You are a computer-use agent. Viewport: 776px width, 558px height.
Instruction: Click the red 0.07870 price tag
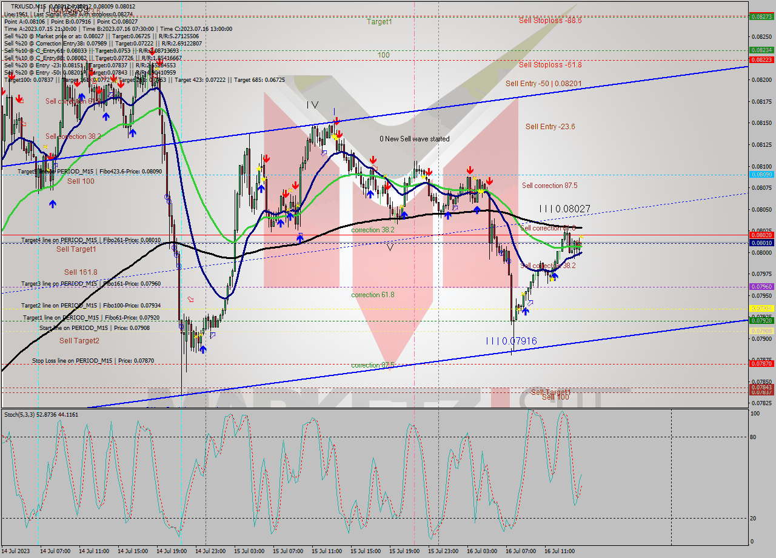point(761,363)
